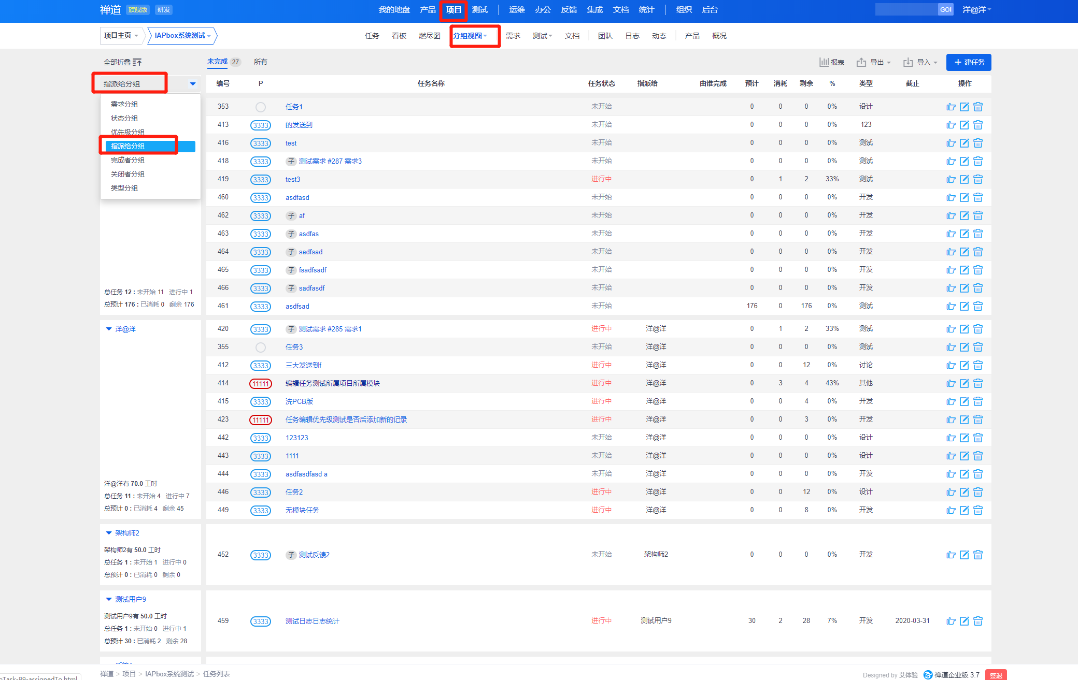Click the top search input field

906,9
